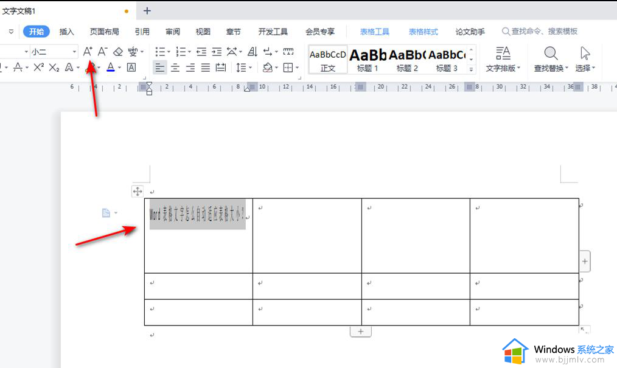Justify text alignment
This screenshot has width=617, height=368.
(x=206, y=68)
